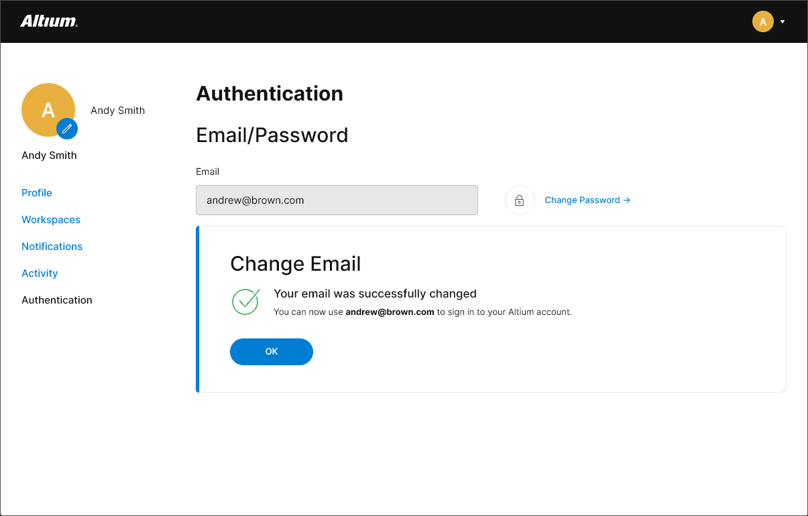Click the bold andrew@brown.com in success message

coord(390,312)
